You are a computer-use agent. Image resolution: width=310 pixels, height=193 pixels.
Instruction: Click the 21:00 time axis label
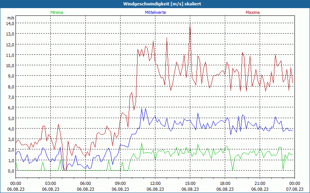coord(260,184)
